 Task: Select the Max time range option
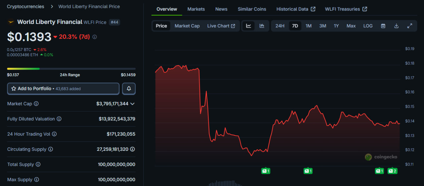[351, 26]
